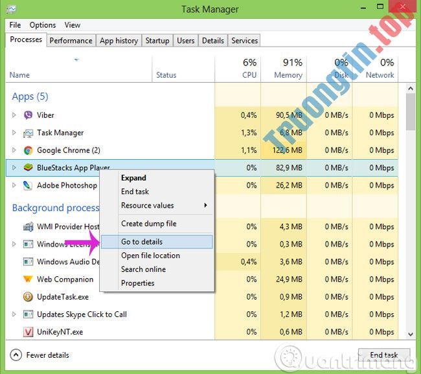The height and width of the screenshot is (374, 421).
Task: Click the Windows Audio process icon
Action: coord(28,261)
